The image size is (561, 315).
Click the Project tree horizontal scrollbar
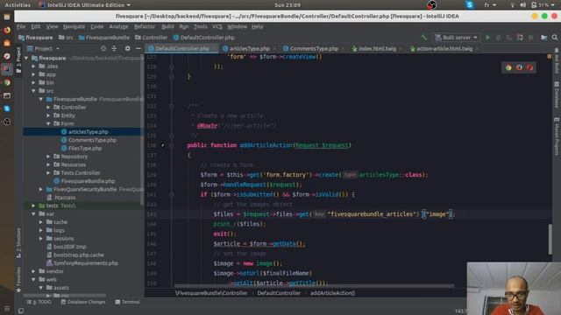click(x=65, y=296)
